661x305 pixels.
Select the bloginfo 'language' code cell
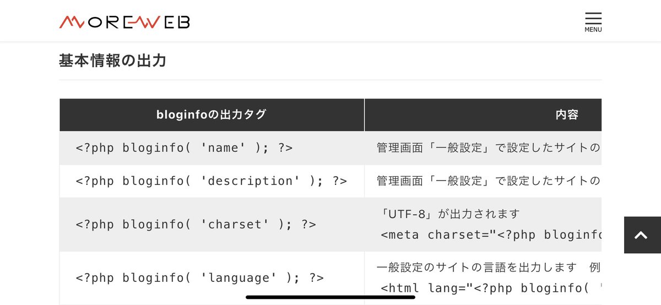212,278
